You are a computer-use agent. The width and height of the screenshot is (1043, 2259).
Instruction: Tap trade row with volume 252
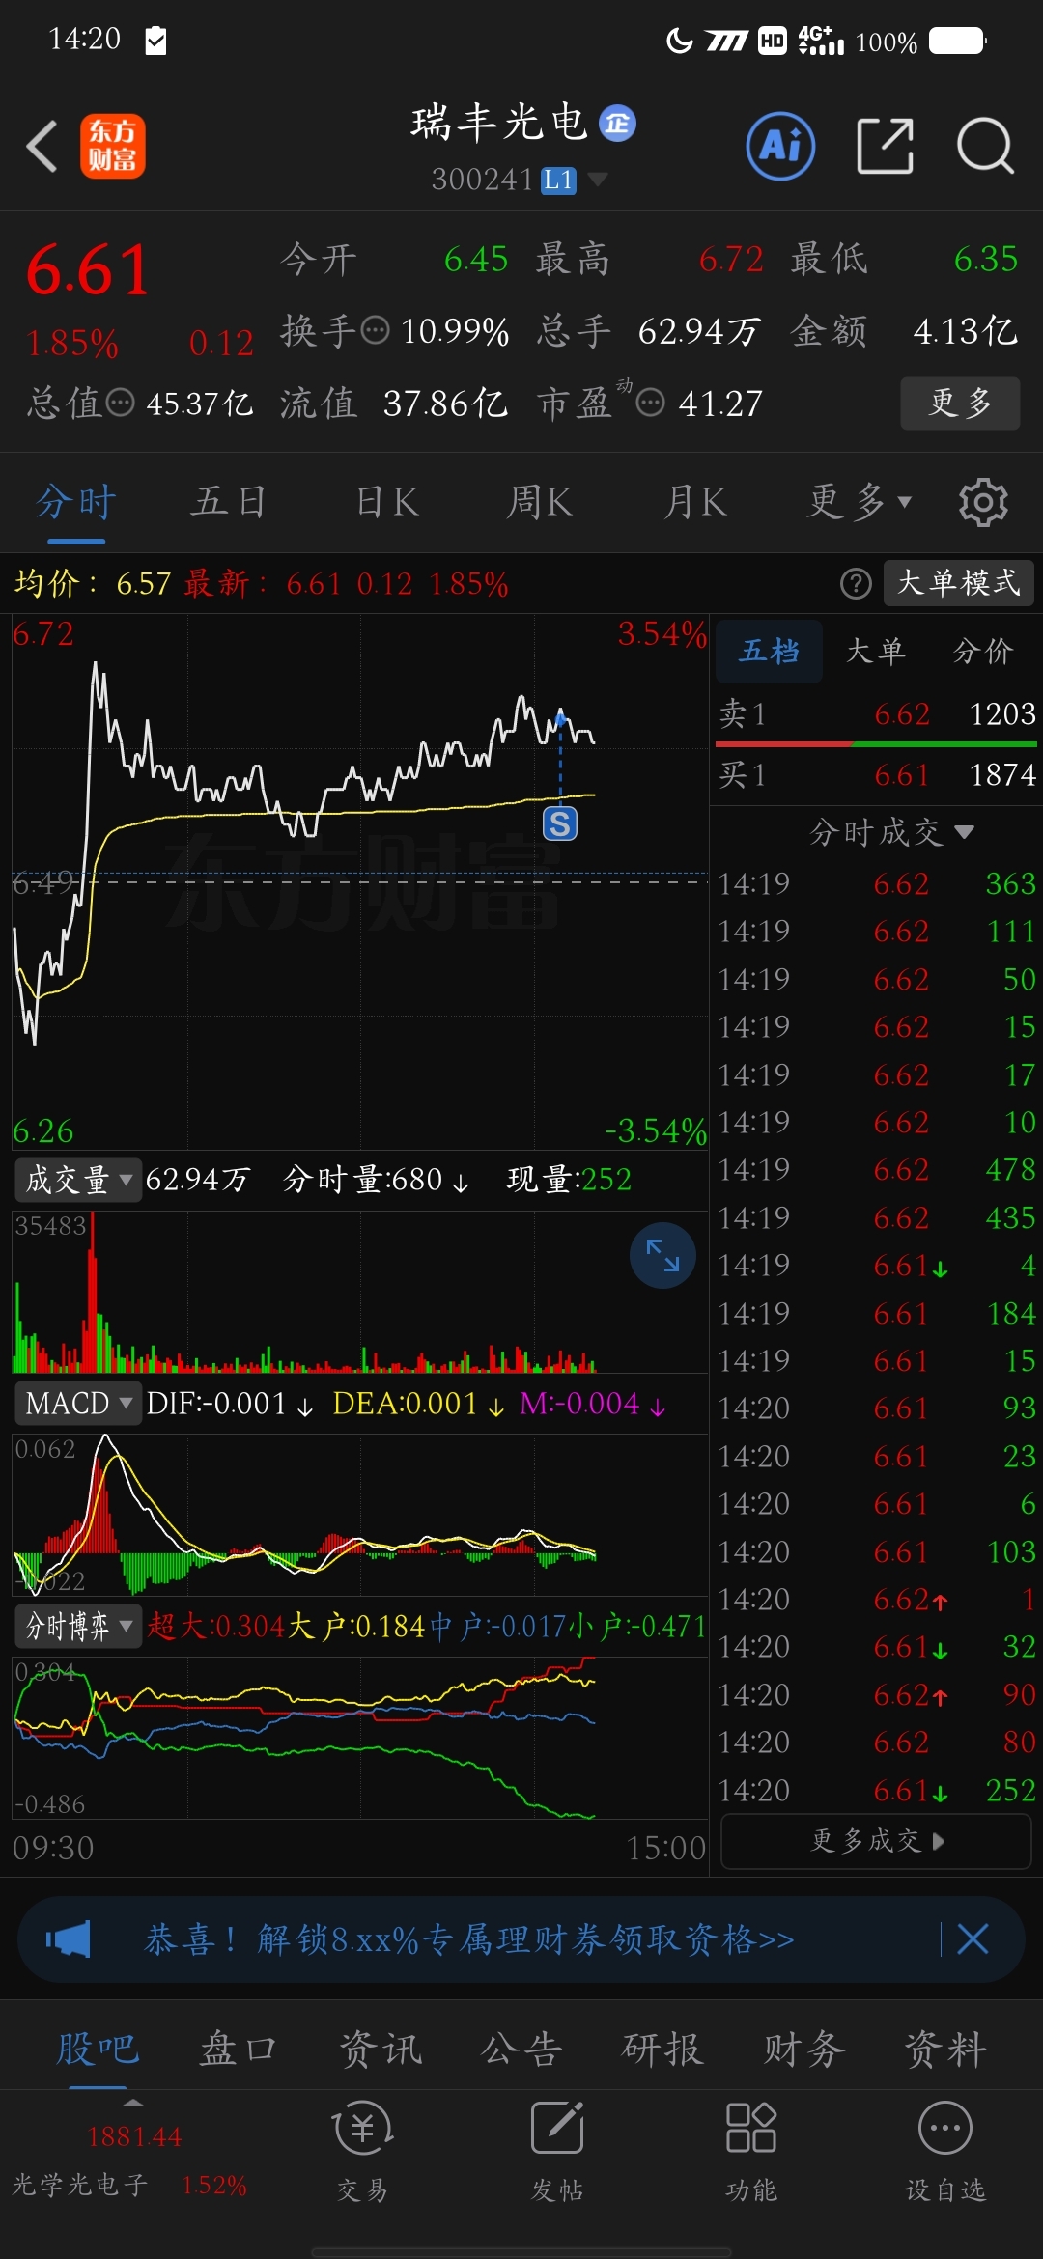tap(876, 1791)
